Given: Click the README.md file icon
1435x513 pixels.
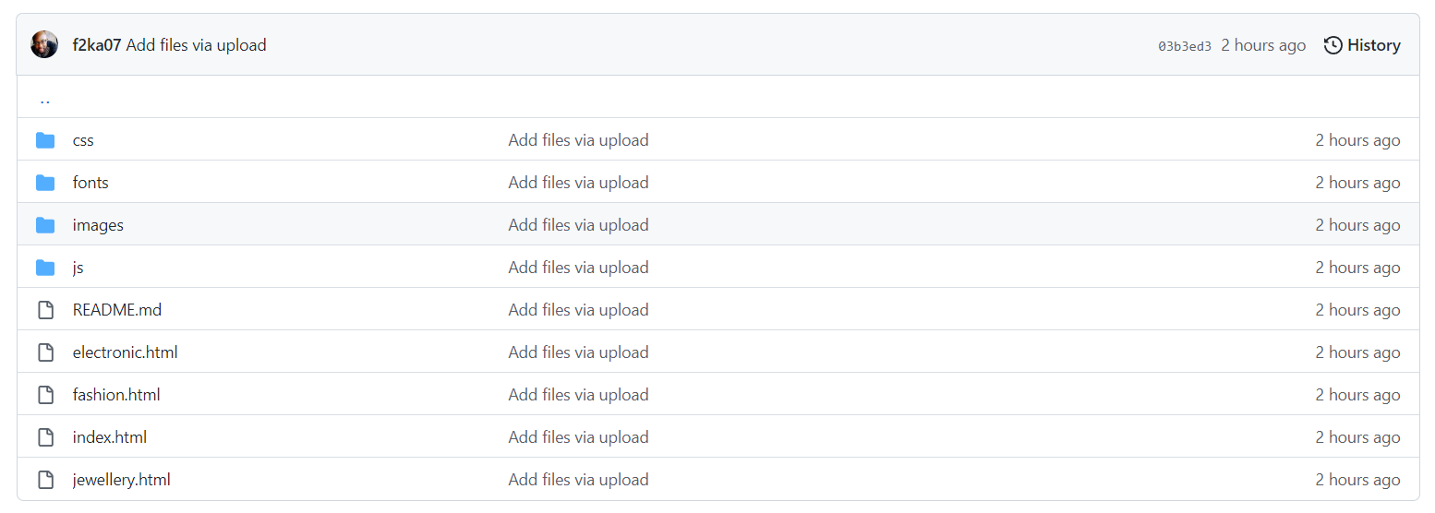Looking at the screenshot, I should pyautogui.click(x=45, y=310).
